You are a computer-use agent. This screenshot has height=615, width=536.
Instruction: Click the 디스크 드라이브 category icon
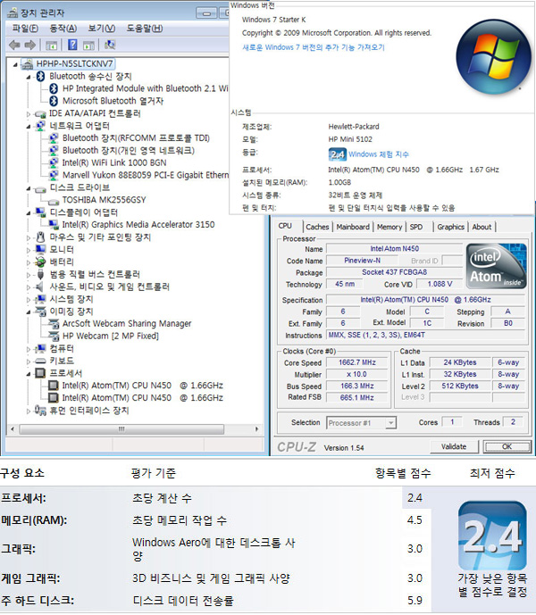tap(40, 188)
